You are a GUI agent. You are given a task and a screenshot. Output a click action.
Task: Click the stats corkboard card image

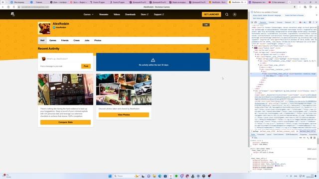(x=65, y=89)
